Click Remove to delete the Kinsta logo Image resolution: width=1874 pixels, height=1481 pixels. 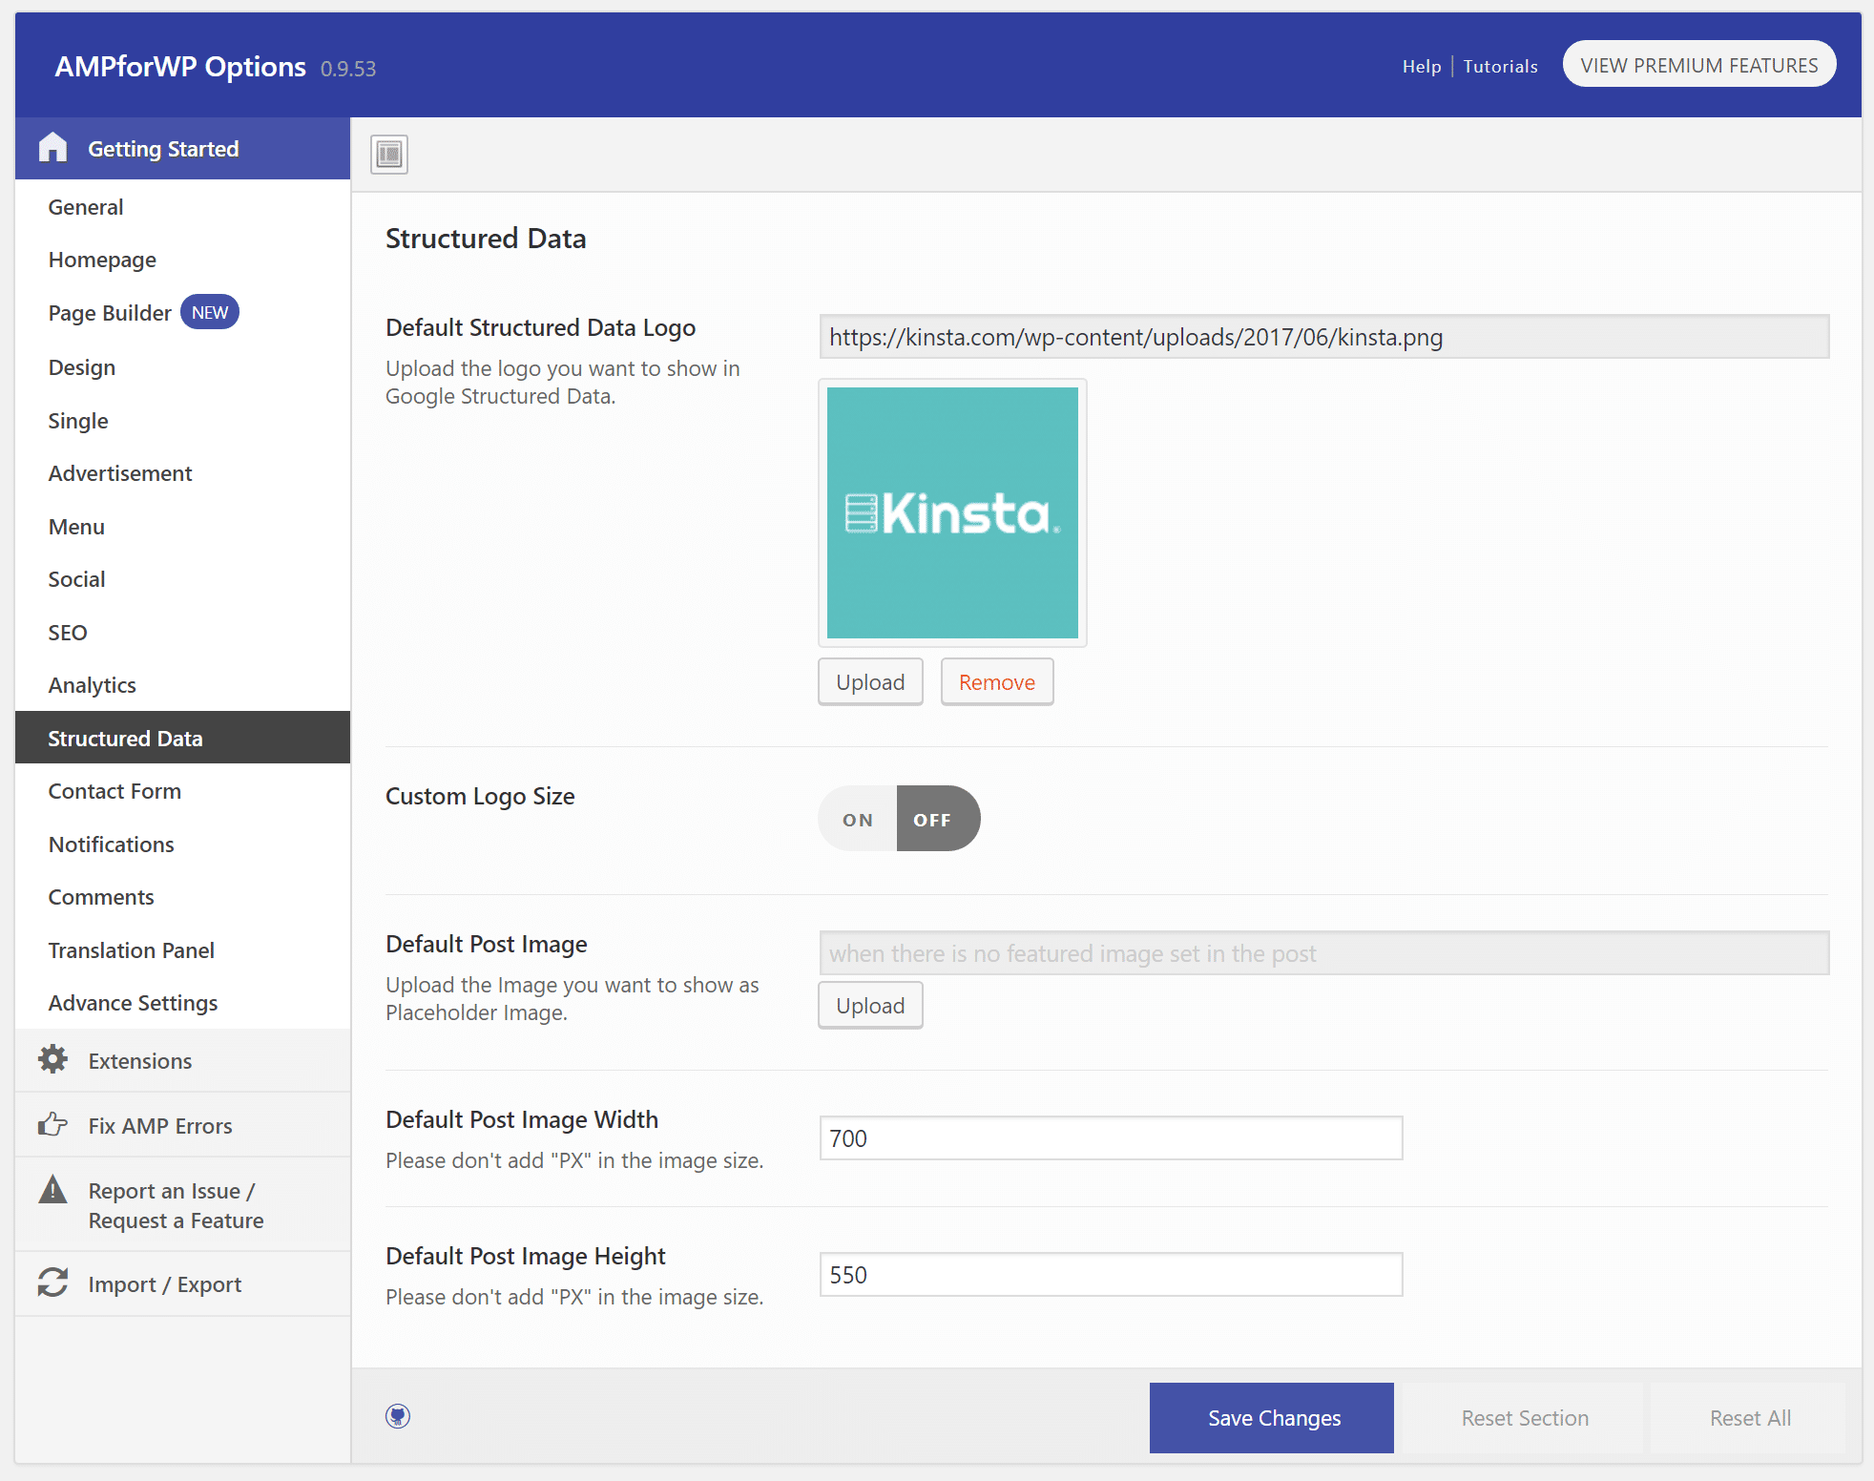(x=996, y=681)
